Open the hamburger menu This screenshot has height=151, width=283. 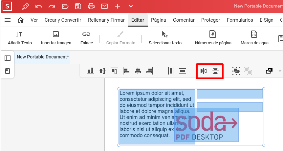coord(8,20)
